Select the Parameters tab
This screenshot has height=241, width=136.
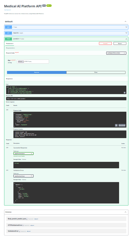[x=10, y=44]
